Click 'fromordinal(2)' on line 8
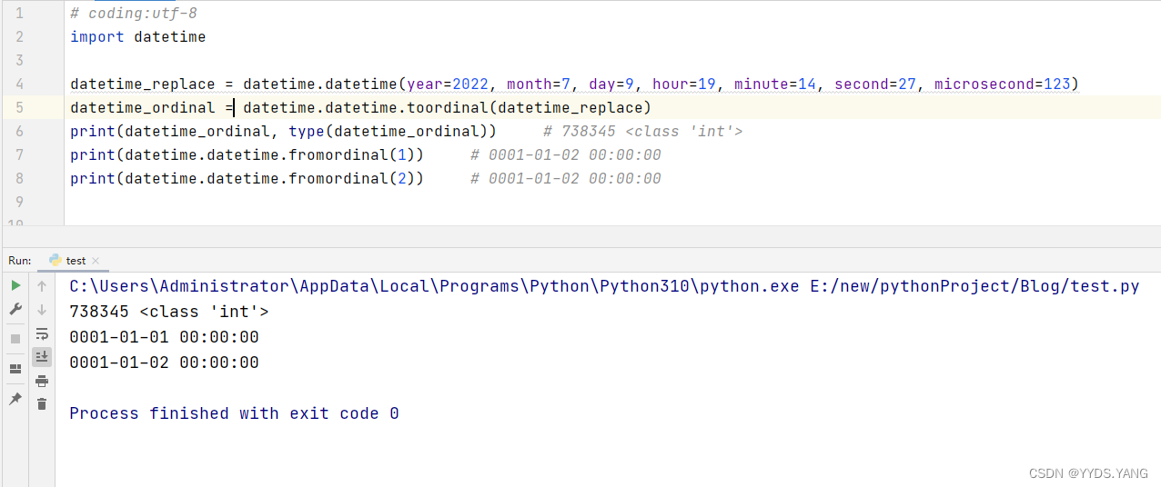1161x487 pixels. 352,179
